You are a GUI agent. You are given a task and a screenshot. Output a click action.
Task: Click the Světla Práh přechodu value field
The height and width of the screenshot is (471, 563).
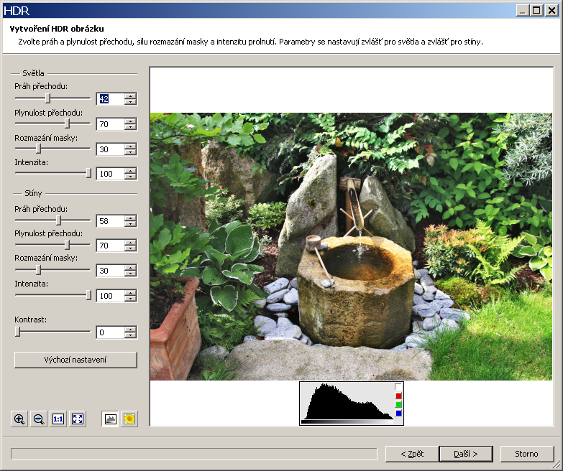(x=109, y=99)
